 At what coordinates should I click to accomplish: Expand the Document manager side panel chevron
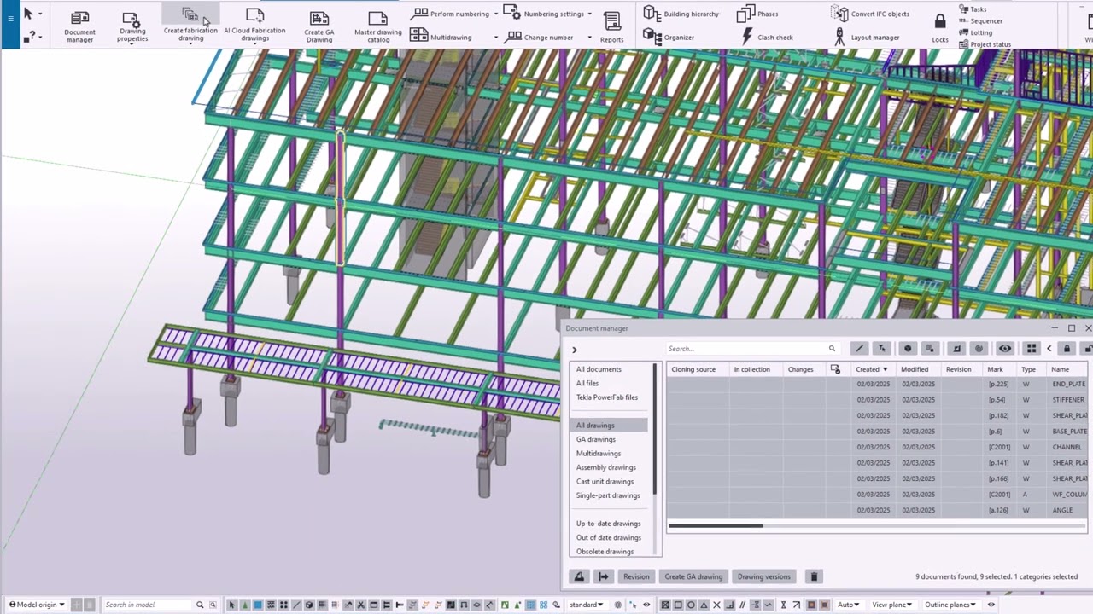(x=574, y=350)
